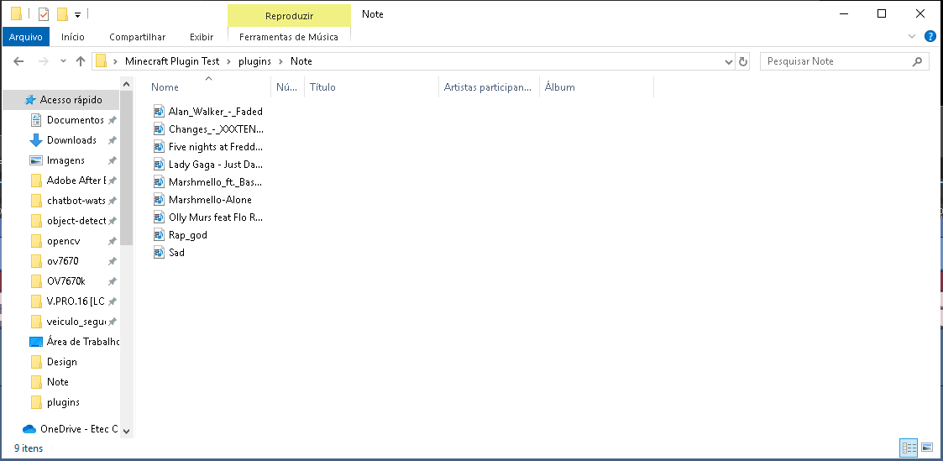Select the Marshmello-Alone file icon
Image resolution: width=943 pixels, height=461 pixels.
pyautogui.click(x=159, y=200)
